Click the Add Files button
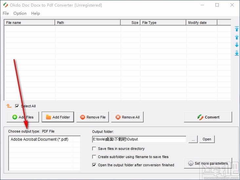 (23, 117)
